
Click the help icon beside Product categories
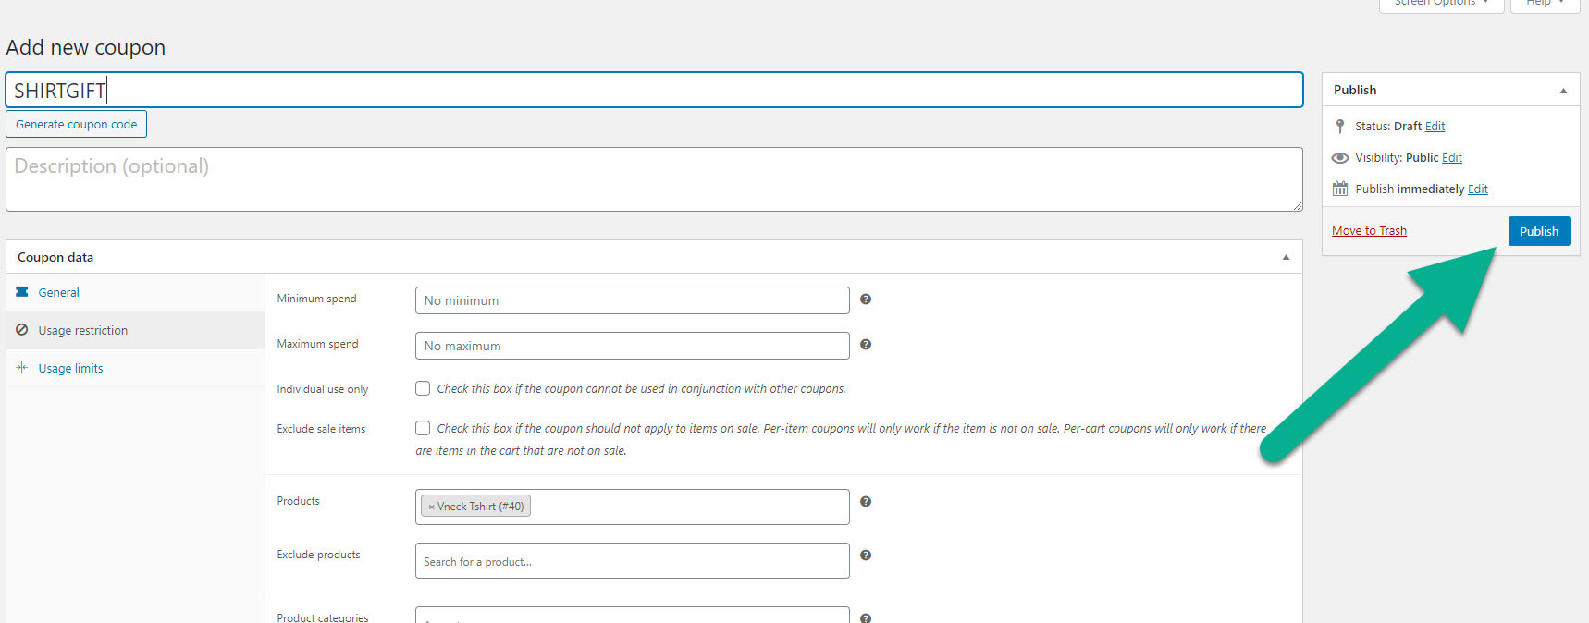pyautogui.click(x=866, y=617)
